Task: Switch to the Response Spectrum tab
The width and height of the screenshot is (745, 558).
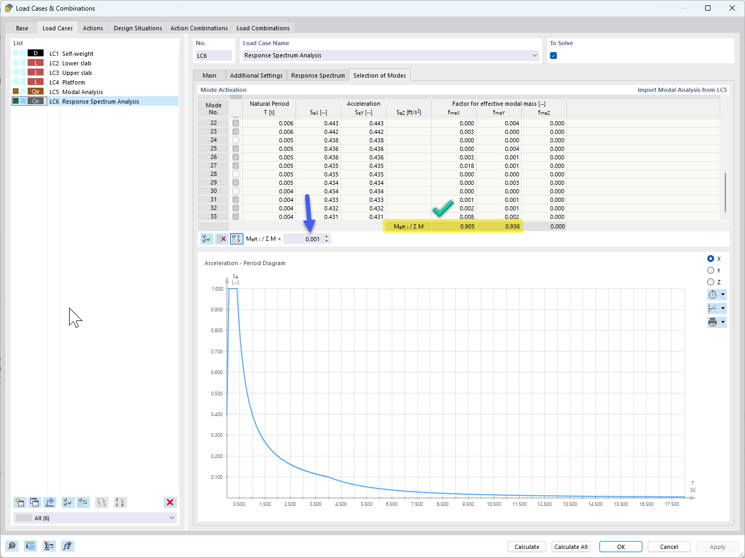Action: point(318,75)
